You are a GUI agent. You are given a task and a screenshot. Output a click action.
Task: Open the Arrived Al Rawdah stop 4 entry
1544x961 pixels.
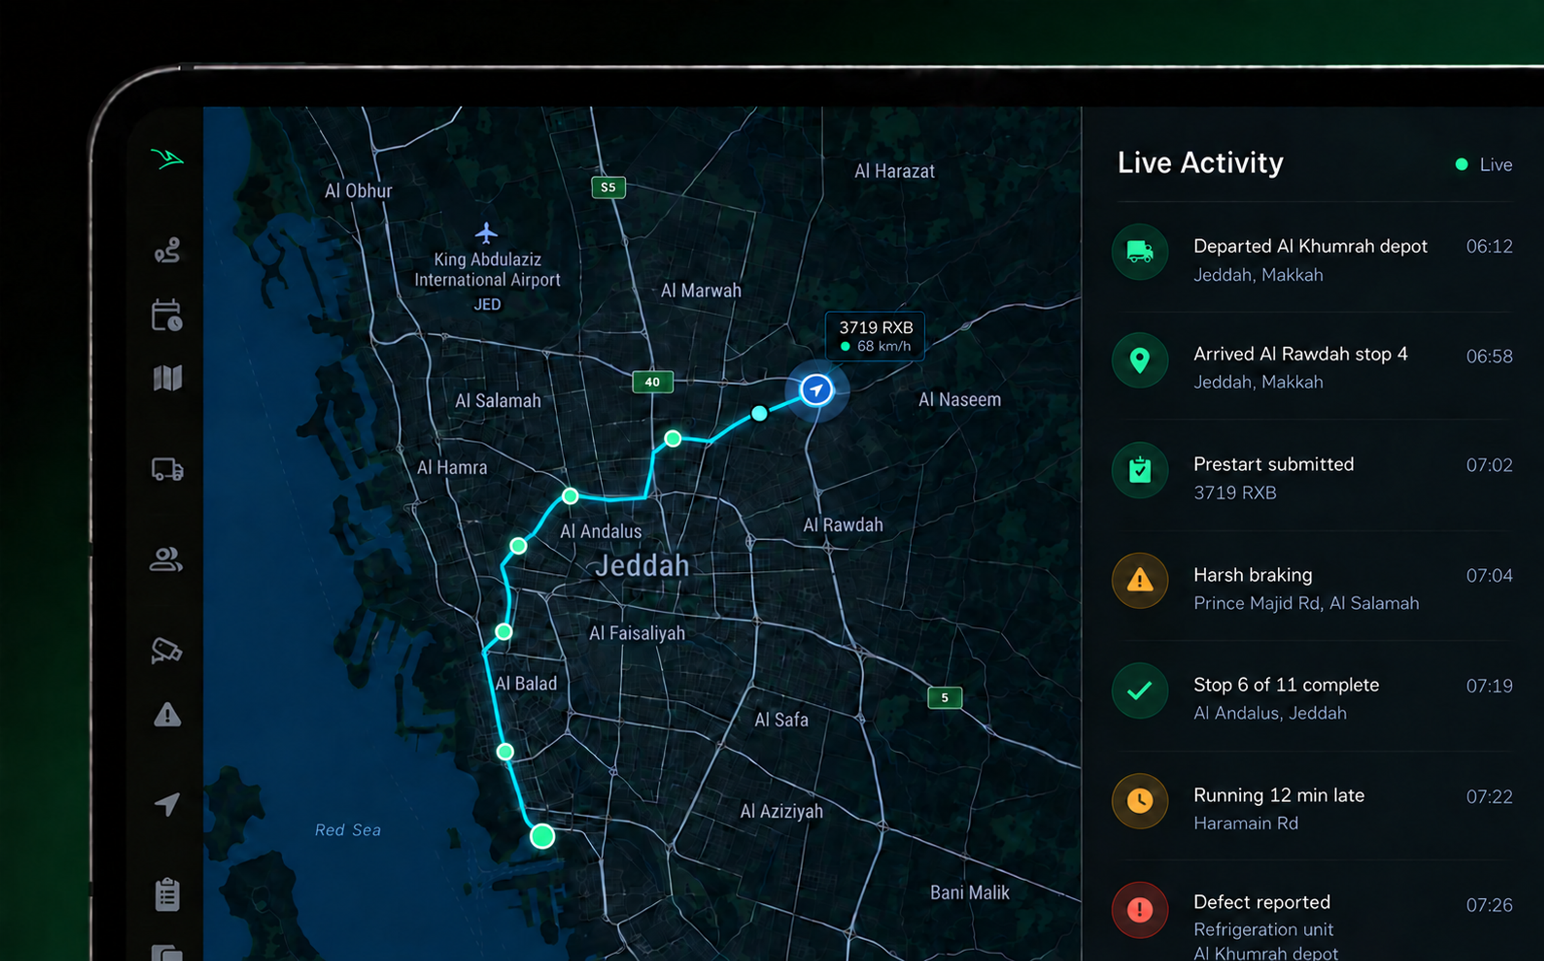tap(1312, 366)
